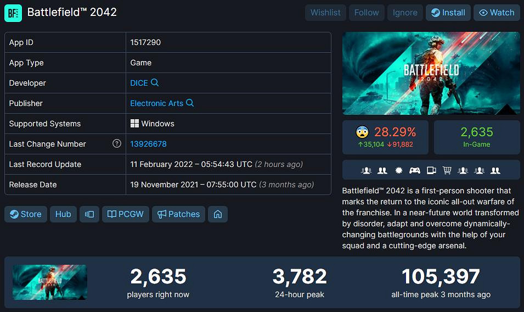Click the remote play devices icon

pyautogui.click(x=431, y=170)
